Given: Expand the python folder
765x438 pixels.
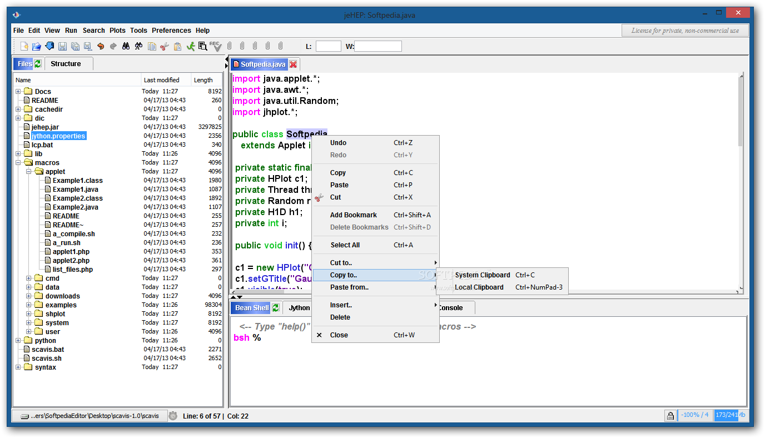Looking at the screenshot, I should coord(18,341).
